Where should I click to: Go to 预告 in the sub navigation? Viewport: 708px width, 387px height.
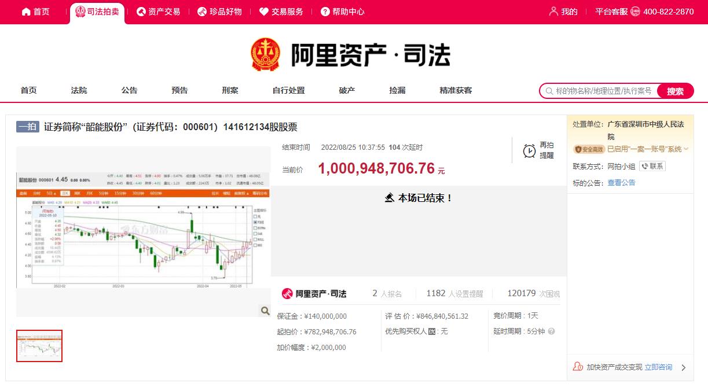tap(179, 90)
